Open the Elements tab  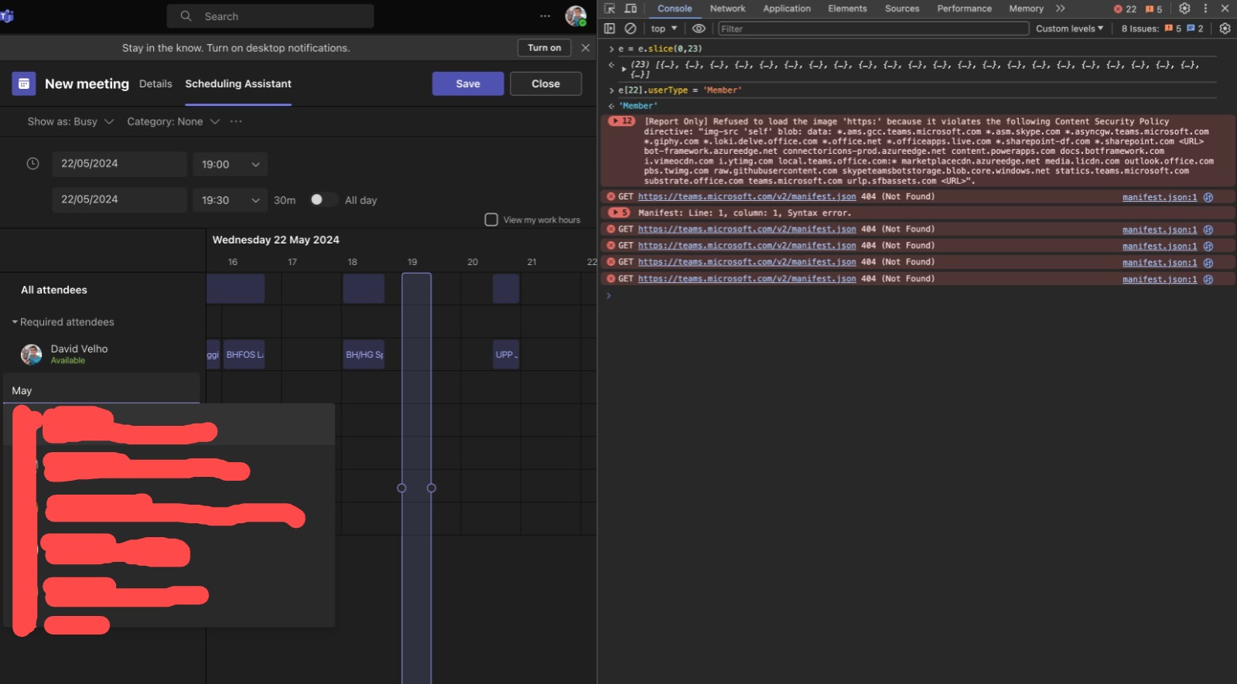point(847,9)
